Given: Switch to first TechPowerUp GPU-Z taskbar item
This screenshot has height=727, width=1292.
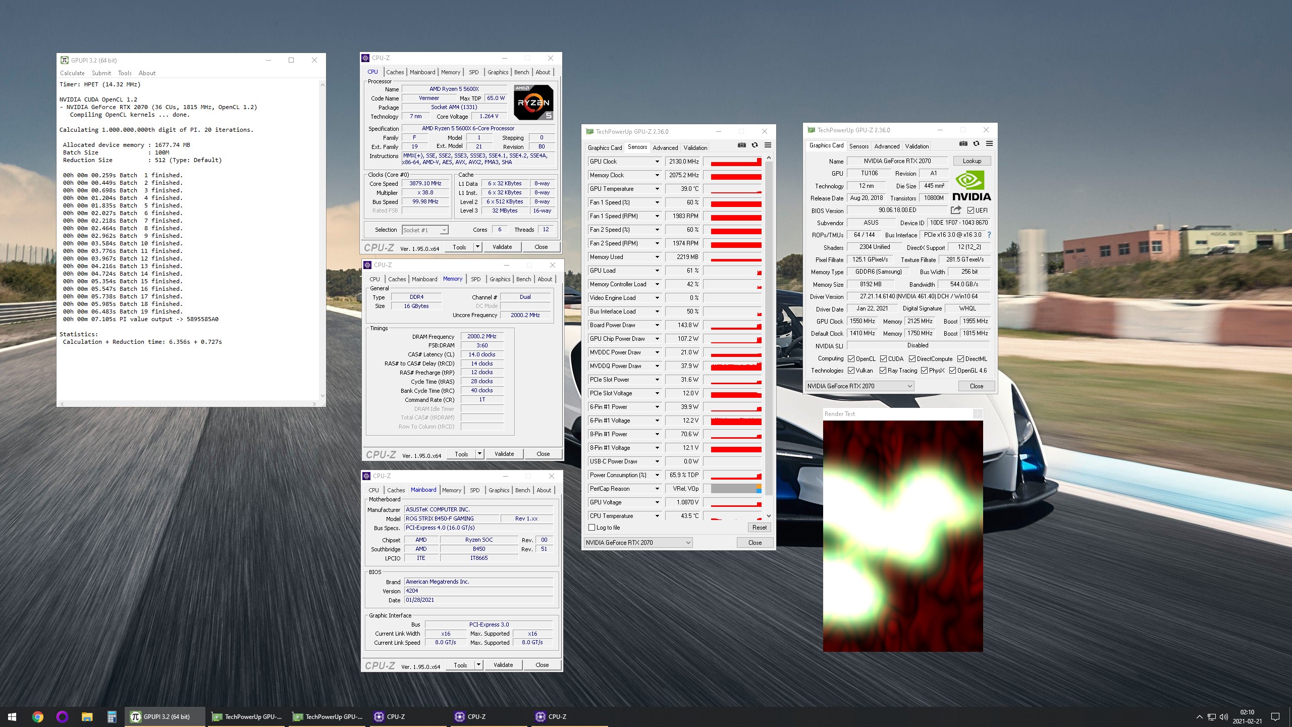Looking at the screenshot, I should pos(247,716).
